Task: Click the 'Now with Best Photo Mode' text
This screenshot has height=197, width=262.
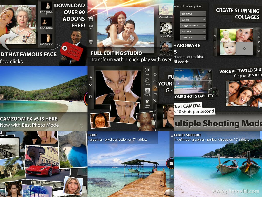Action: (x=29, y=125)
